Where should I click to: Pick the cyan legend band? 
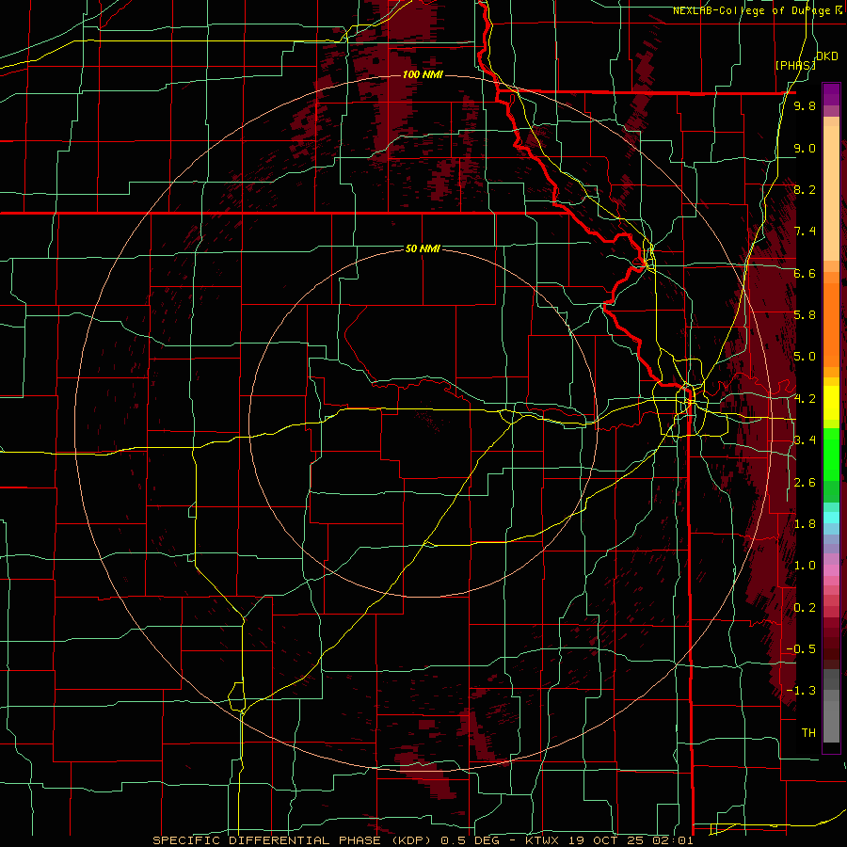click(x=831, y=518)
